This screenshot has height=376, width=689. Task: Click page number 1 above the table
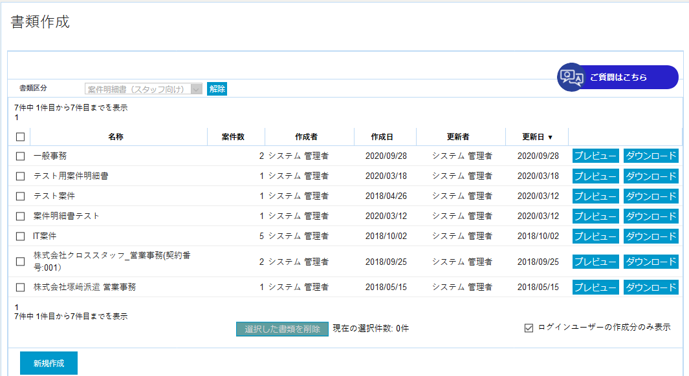(x=17, y=118)
